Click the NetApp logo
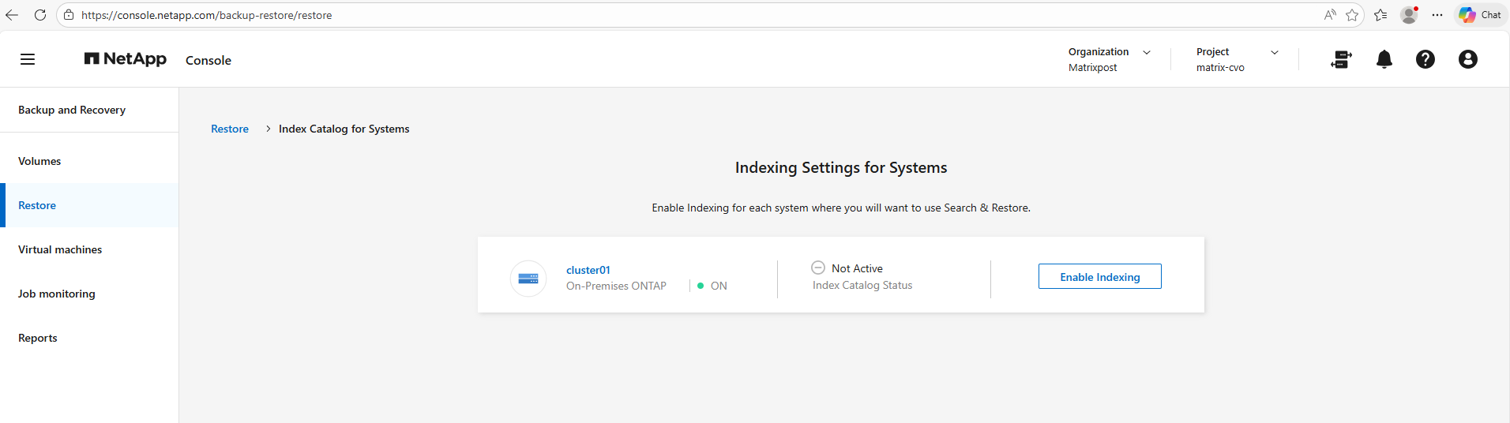 click(125, 59)
